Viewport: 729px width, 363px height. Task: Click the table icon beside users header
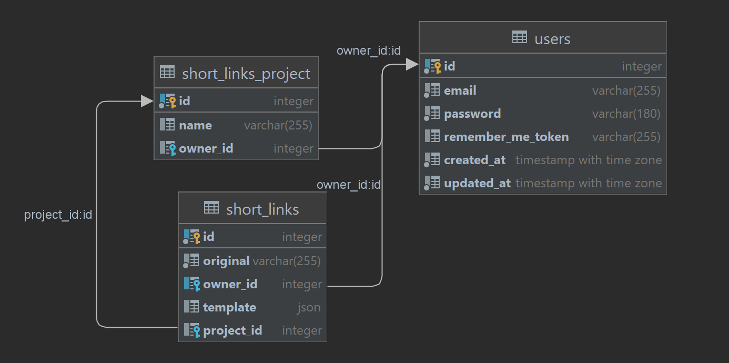pyautogui.click(x=519, y=38)
